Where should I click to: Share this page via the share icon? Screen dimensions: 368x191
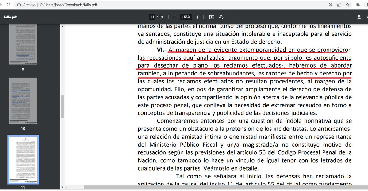click(x=339, y=5)
